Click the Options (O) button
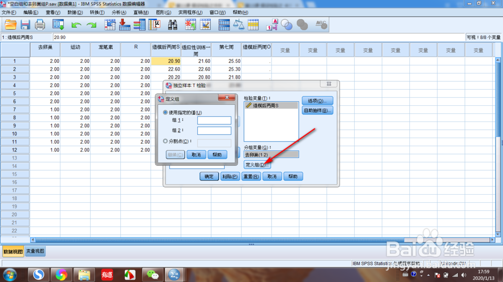This screenshot has height=282, width=503. tap(317, 100)
